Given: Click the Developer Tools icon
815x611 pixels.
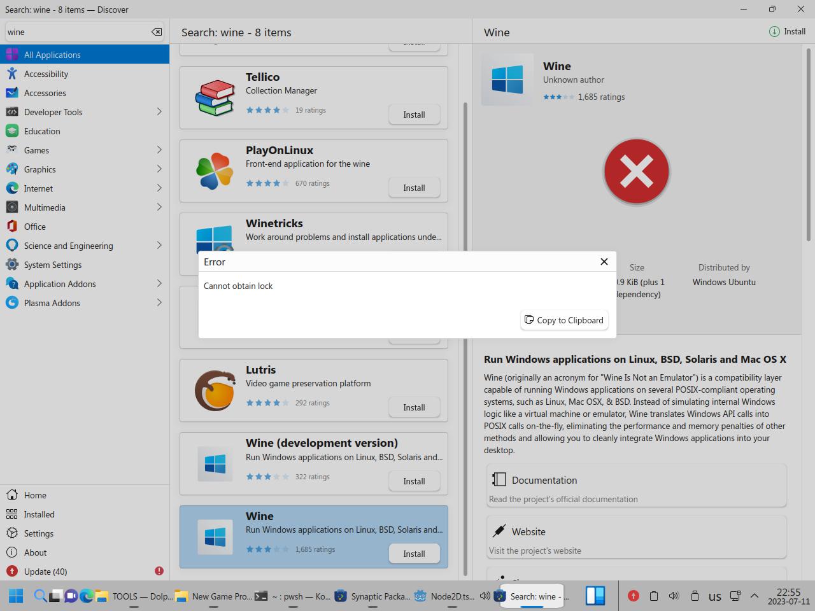Looking at the screenshot, I should pyautogui.click(x=12, y=112).
